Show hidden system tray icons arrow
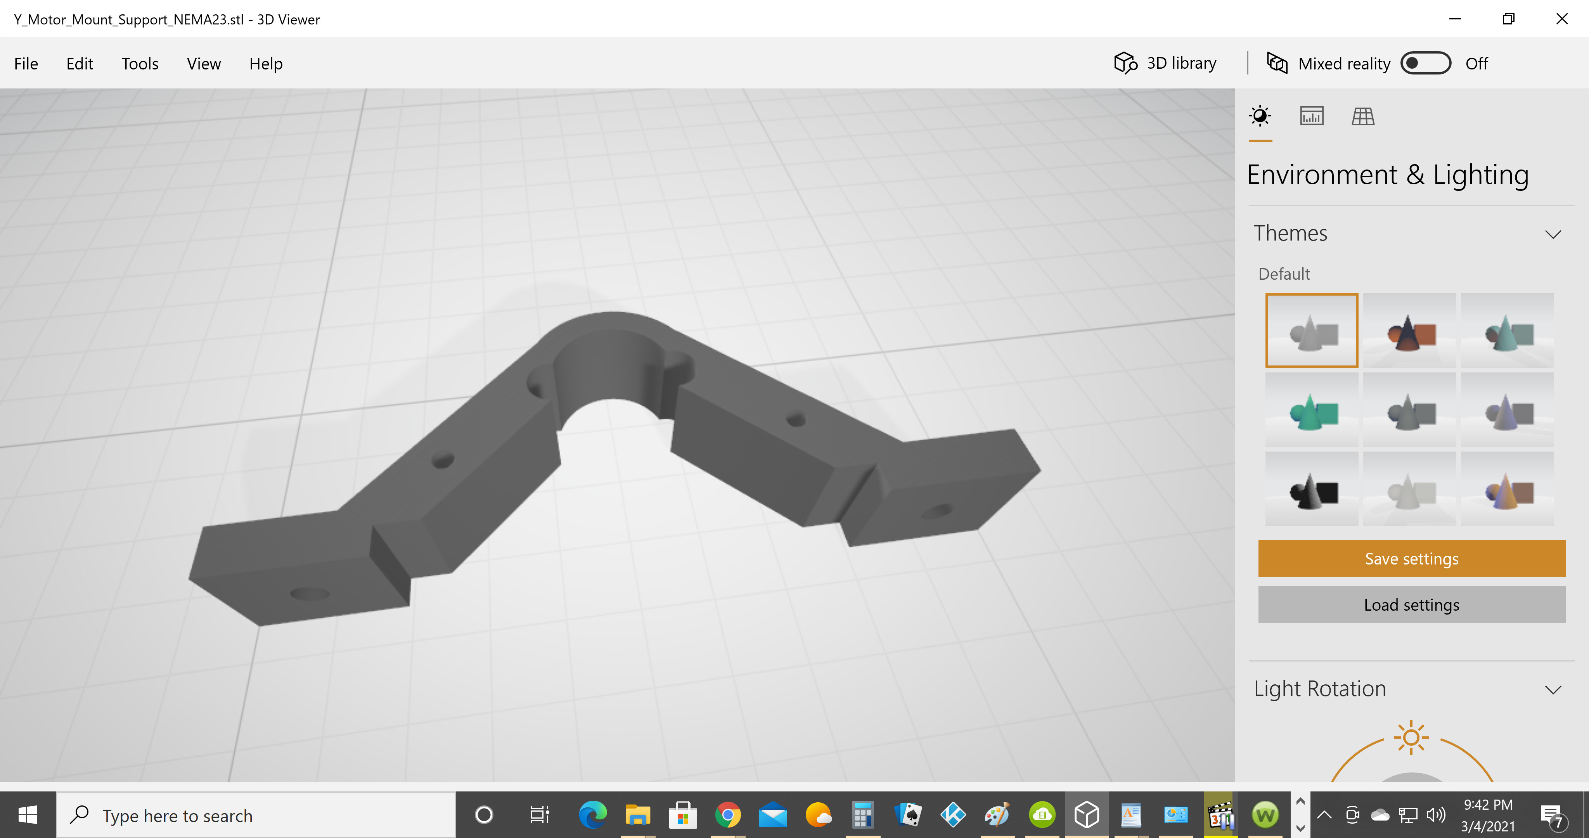Image resolution: width=1589 pixels, height=838 pixels. (1324, 815)
